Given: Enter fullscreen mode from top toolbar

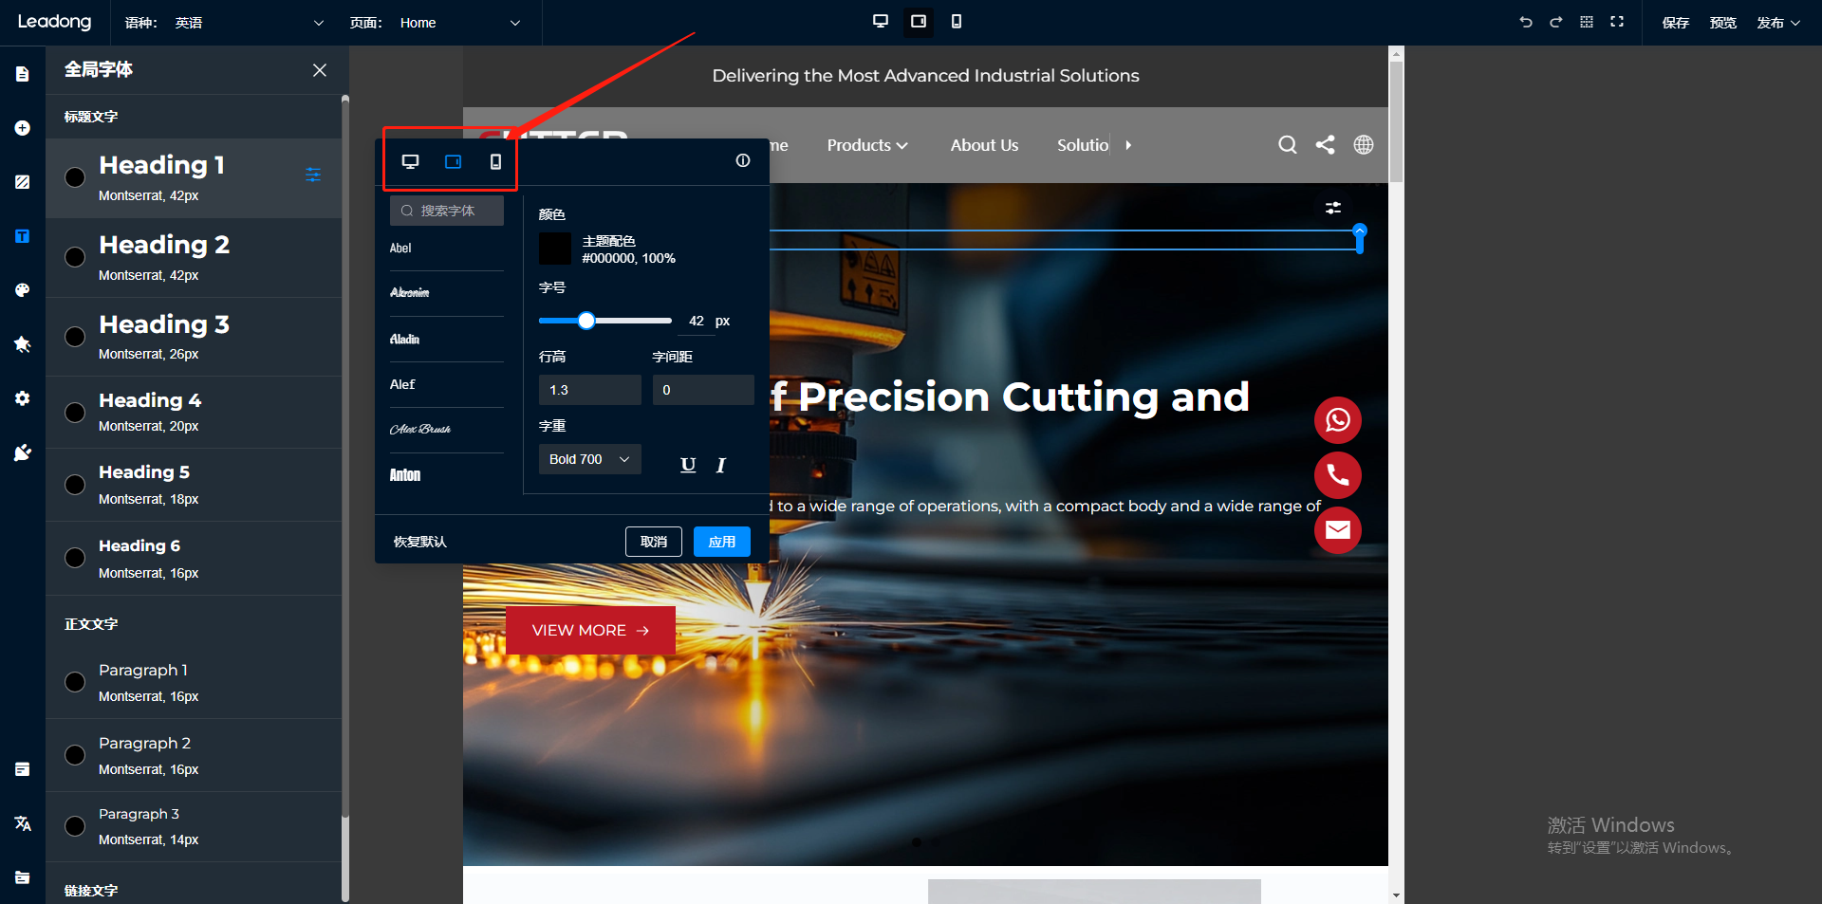Looking at the screenshot, I should pyautogui.click(x=1617, y=22).
